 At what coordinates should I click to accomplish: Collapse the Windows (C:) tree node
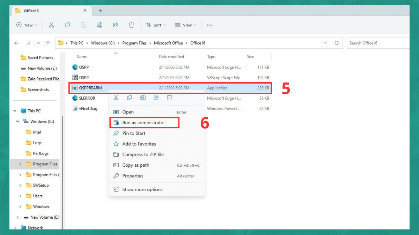(18, 122)
